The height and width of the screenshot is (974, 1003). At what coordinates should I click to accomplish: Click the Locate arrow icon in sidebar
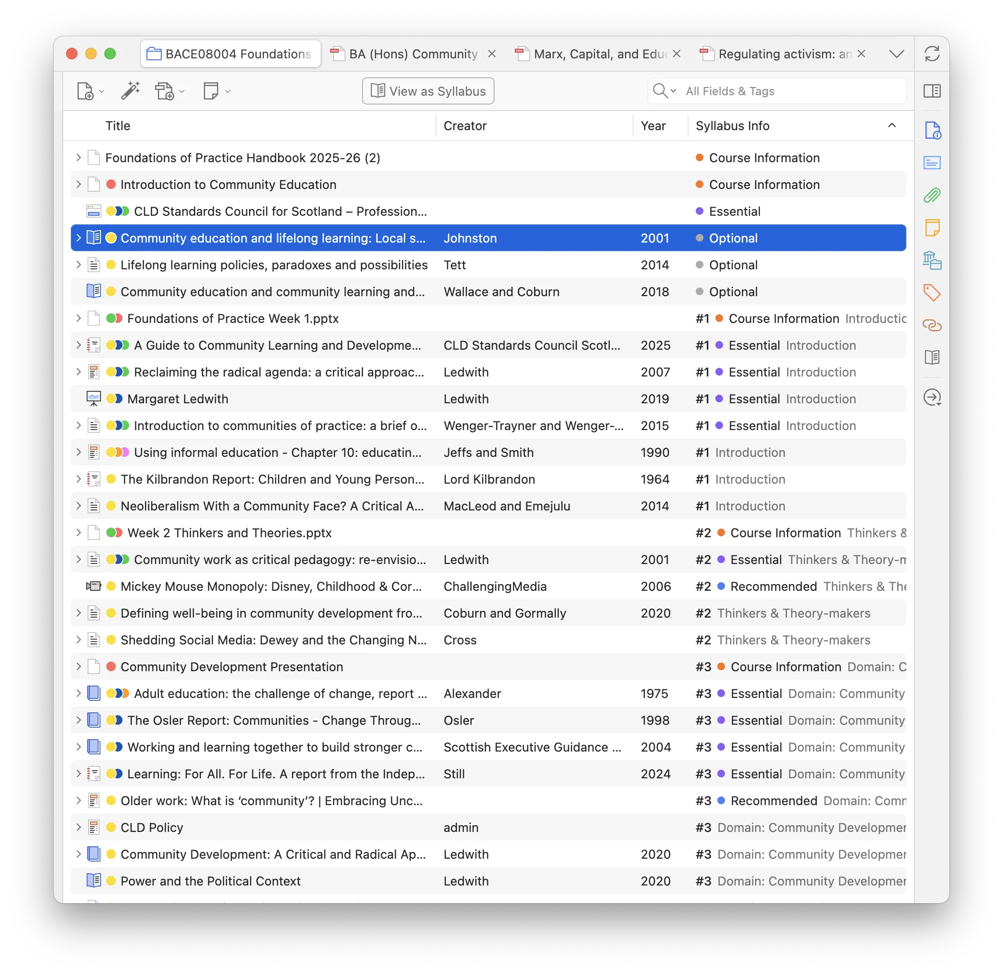932,398
